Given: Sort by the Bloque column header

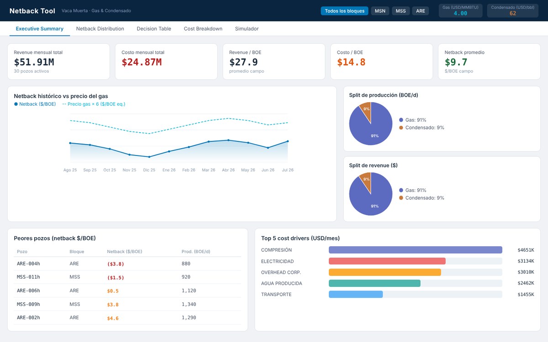Looking at the screenshot, I should tap(77, 252).
